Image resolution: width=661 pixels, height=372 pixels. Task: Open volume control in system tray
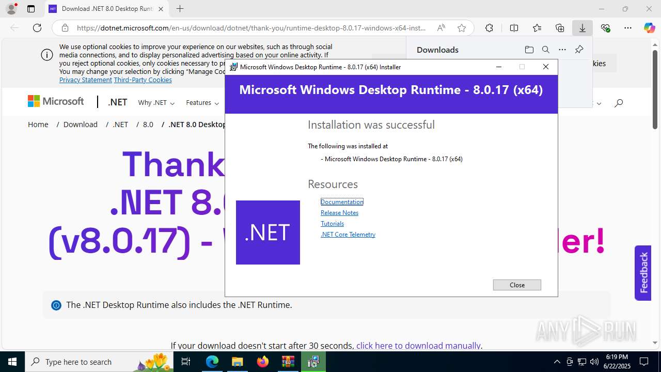pyautogui.click(x=594, y=362)
